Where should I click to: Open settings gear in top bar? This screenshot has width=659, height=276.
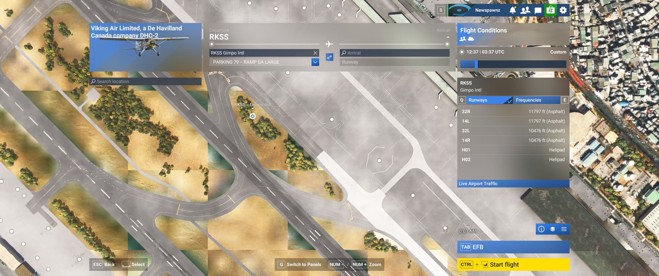(x=563, y=10)
